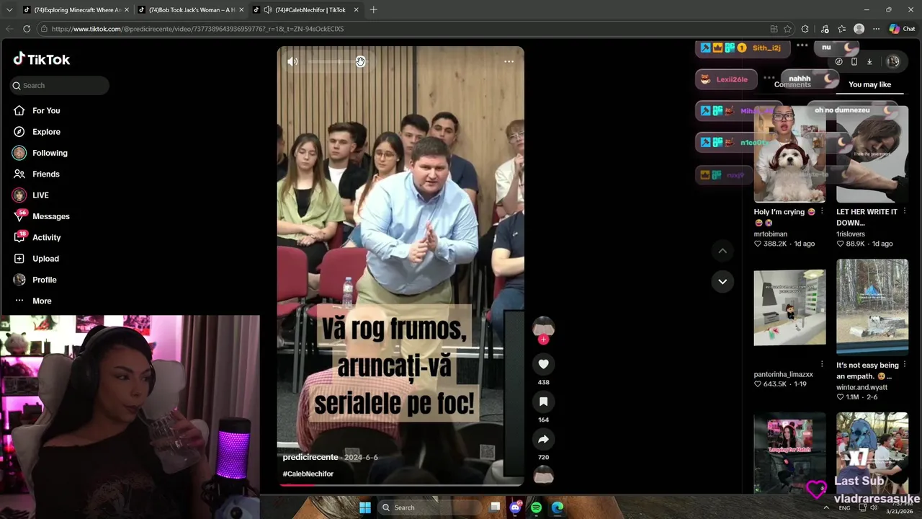Click the TikTok Search field

pyautogui.click(x=60, y=85)
